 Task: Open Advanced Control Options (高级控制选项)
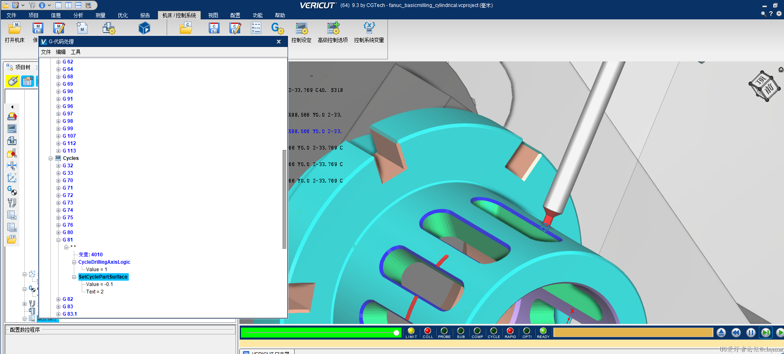point(333,33)
